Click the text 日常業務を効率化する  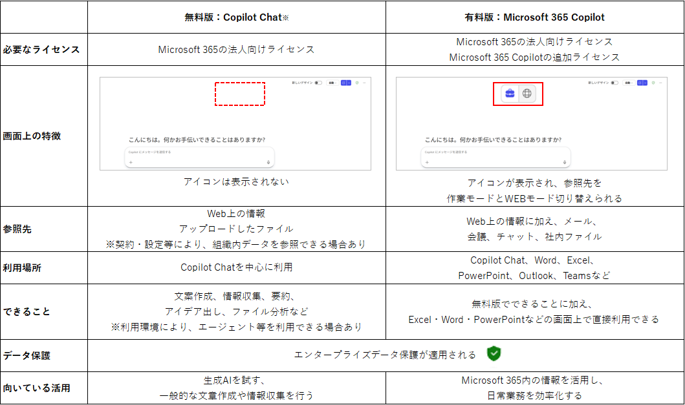coord(534,396)
